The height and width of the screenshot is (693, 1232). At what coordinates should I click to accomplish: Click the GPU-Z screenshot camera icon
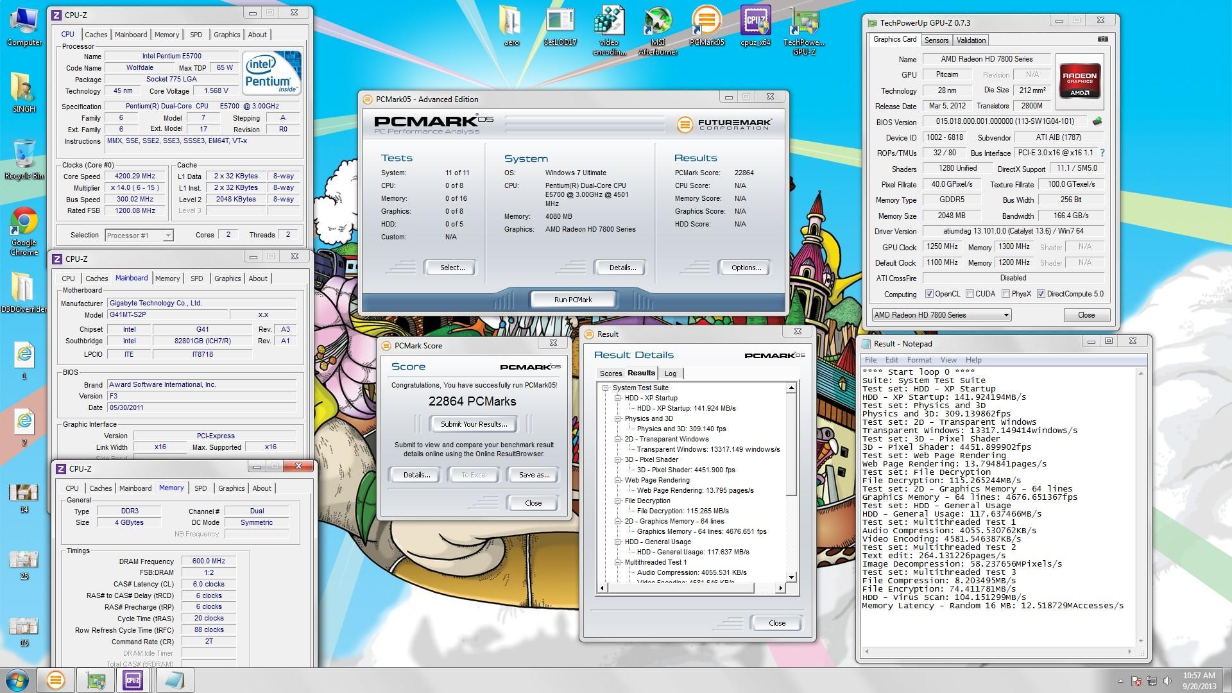[1102, 39]
